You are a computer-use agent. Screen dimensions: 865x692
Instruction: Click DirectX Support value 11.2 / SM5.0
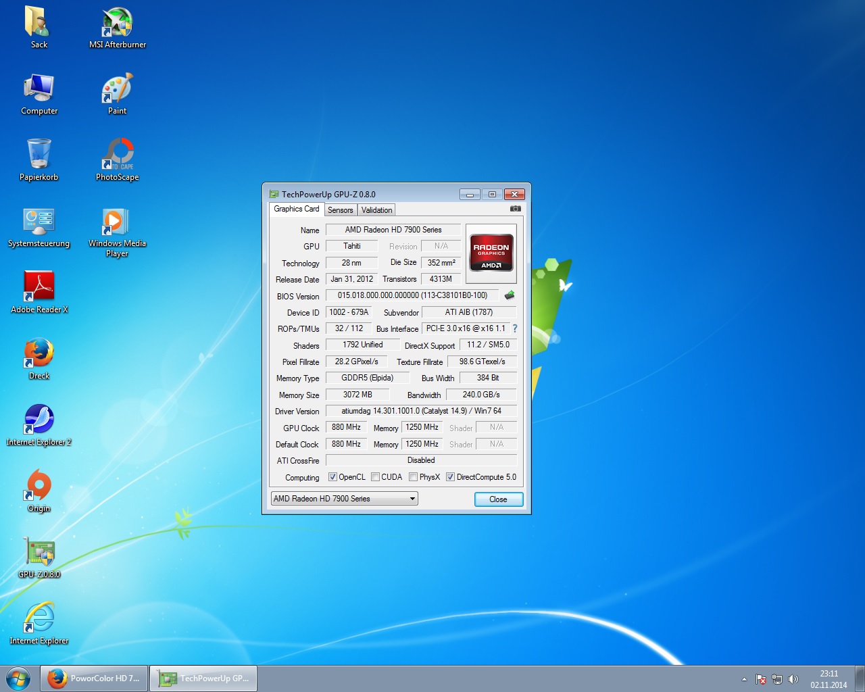(488, 345)
